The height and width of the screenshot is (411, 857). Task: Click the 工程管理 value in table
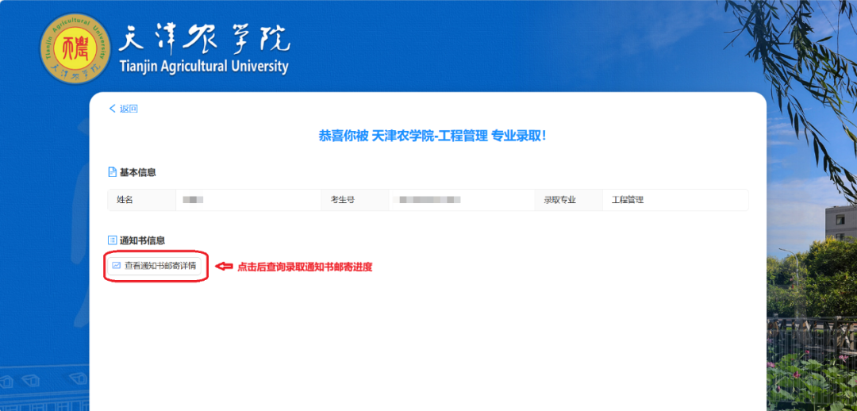(x=628, y=200)
